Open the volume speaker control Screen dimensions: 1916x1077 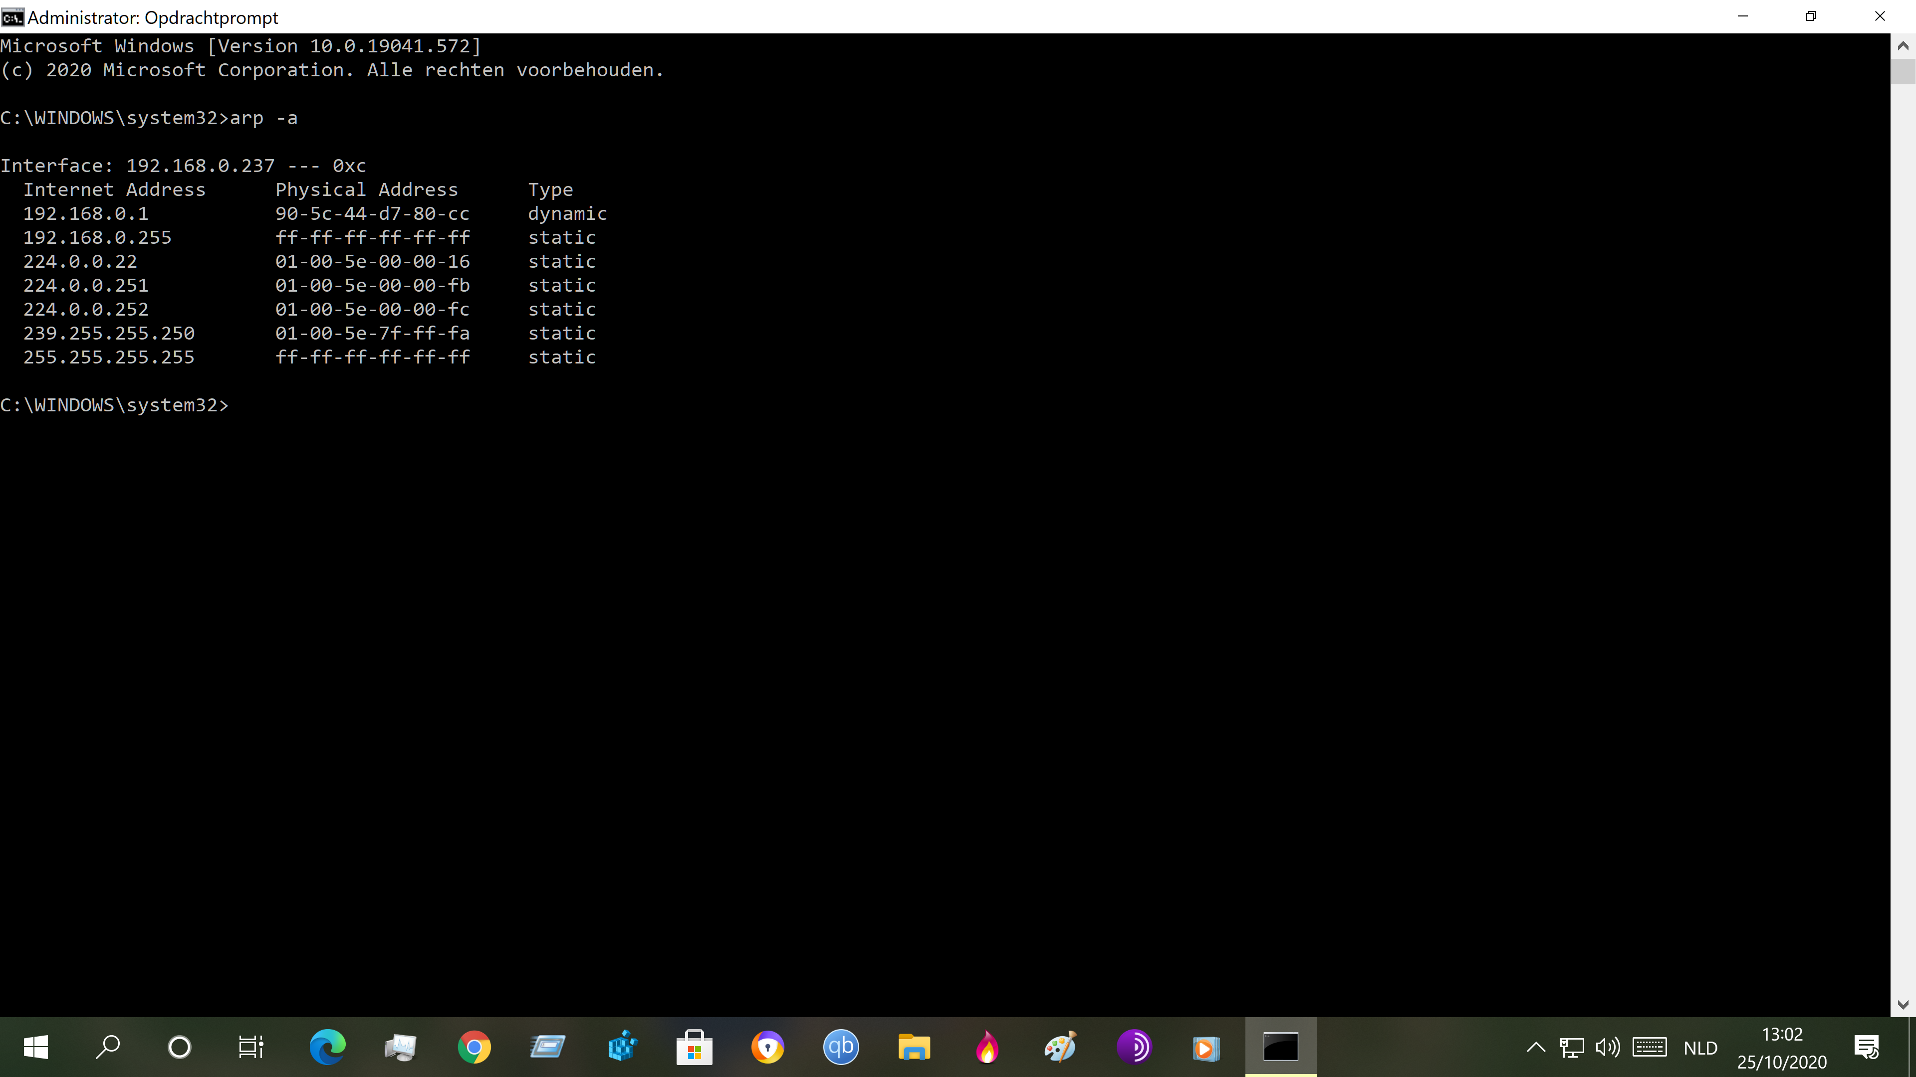click(1607, 1047)
